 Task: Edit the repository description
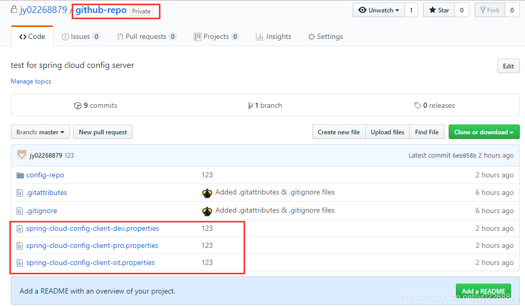tap(508, 66)
